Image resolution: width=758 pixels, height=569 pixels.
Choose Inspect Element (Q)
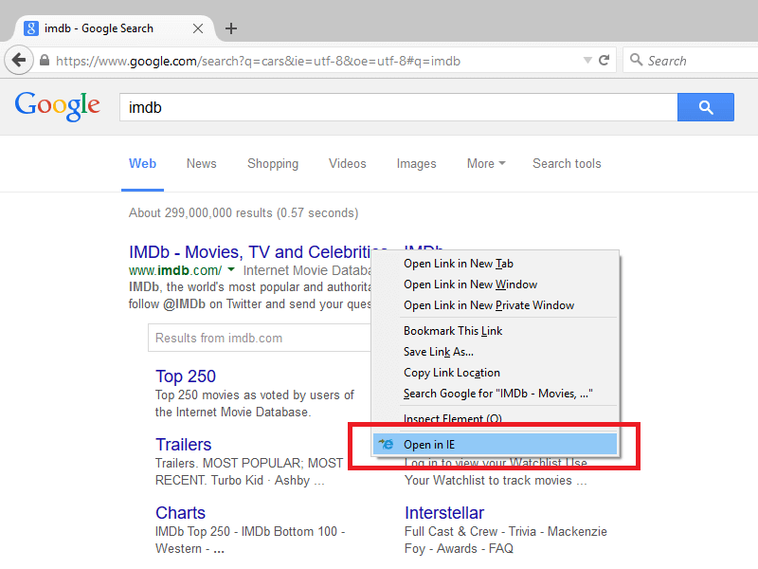pos(496,418)
